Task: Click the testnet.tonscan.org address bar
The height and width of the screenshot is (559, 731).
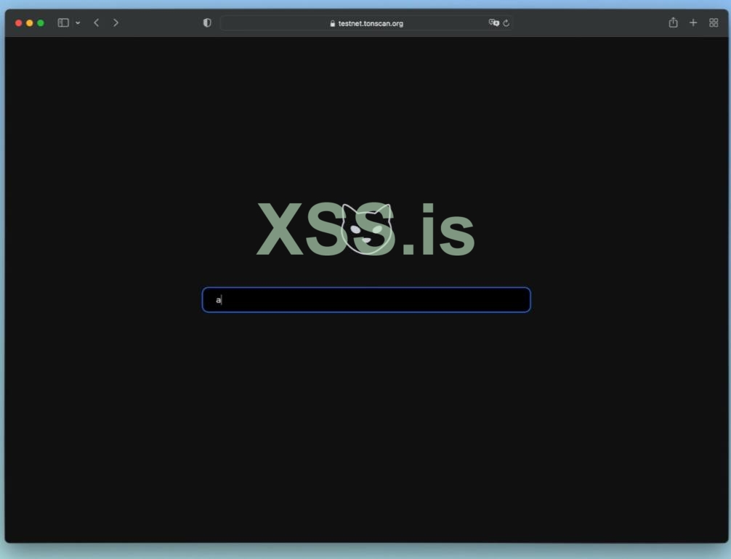Action: pyautogui.click(x=366, y=23)
